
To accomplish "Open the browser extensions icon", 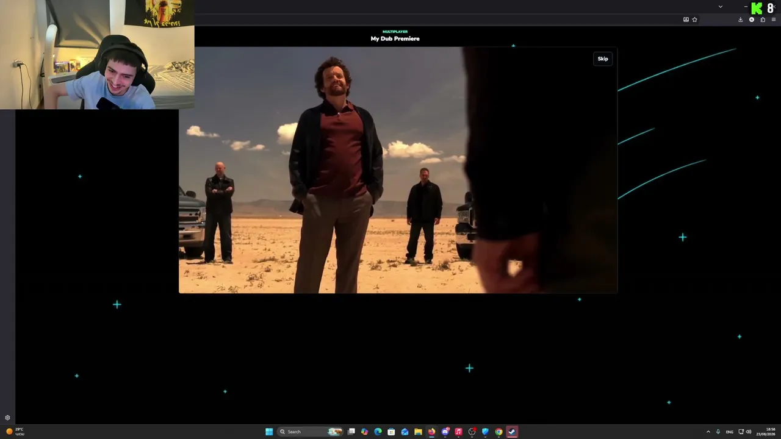I will 763,20.
